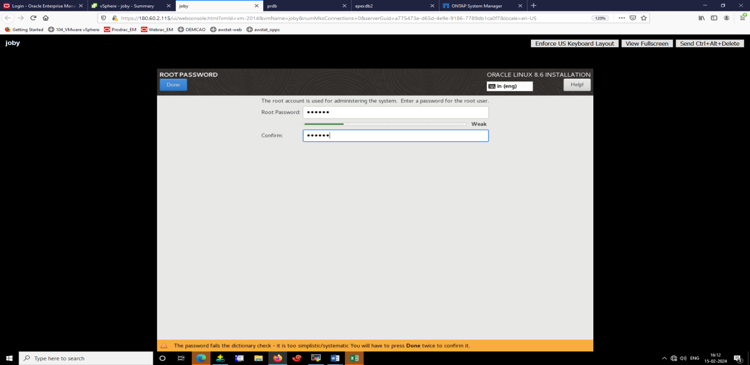
Task: Open File Explorer from the taskbar
Action: (258, 358)
